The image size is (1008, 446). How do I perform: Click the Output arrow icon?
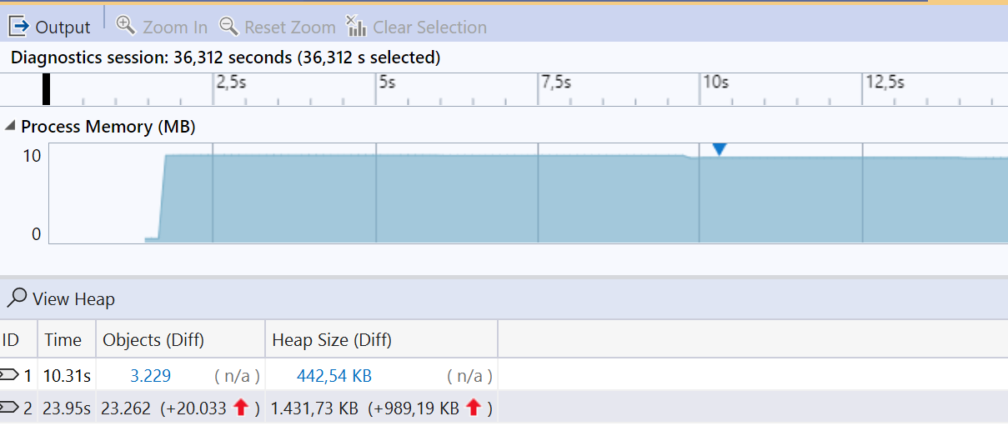point(18,27)
